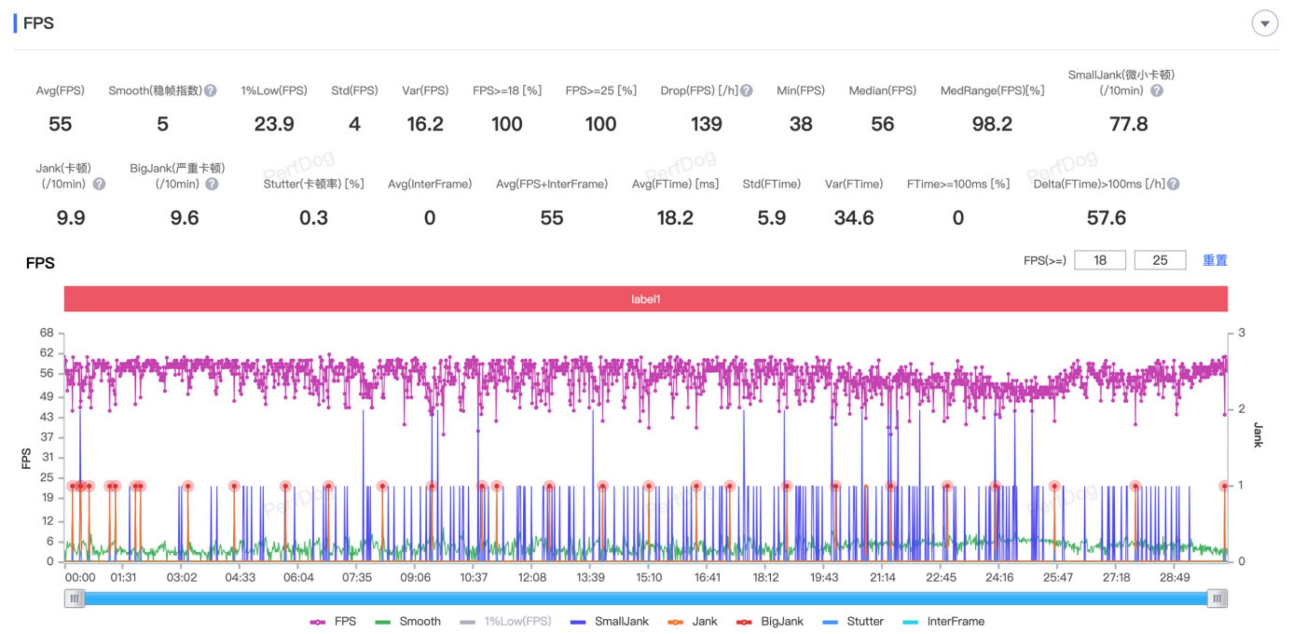Toggle the SmallJank series in the legend
This screenshot has width=1293, height=634.
pos(609,622)
